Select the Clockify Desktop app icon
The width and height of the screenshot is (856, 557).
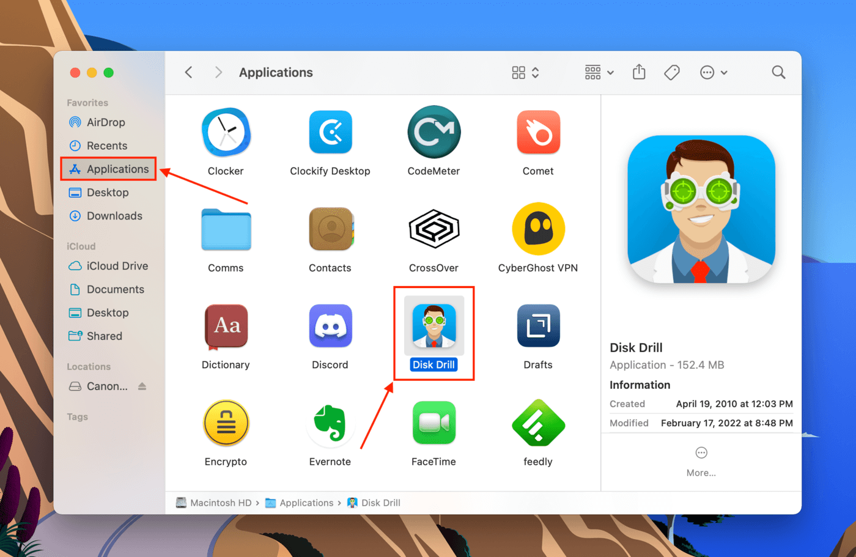pyautogui.click(x=330, y=132)
